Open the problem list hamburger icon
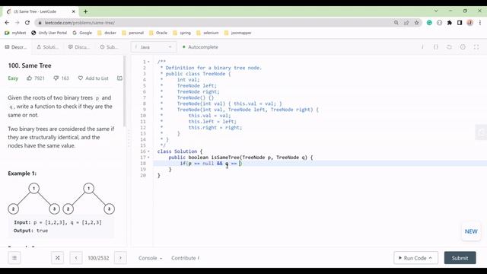The width and height of the screenshot is (487, 274). point(14,257)
